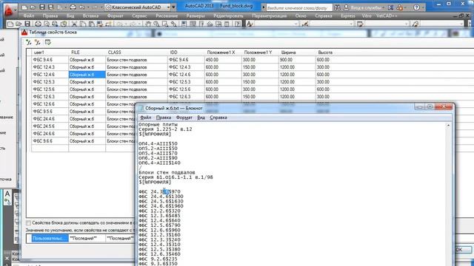Image resolution: width=474 pixels, height=266 pixels.
Task: Click the text style A icon in styles toolbar
Action: pos(250,24)
